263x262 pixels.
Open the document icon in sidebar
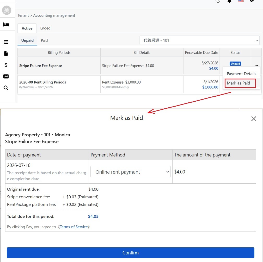tap(6, 54)
